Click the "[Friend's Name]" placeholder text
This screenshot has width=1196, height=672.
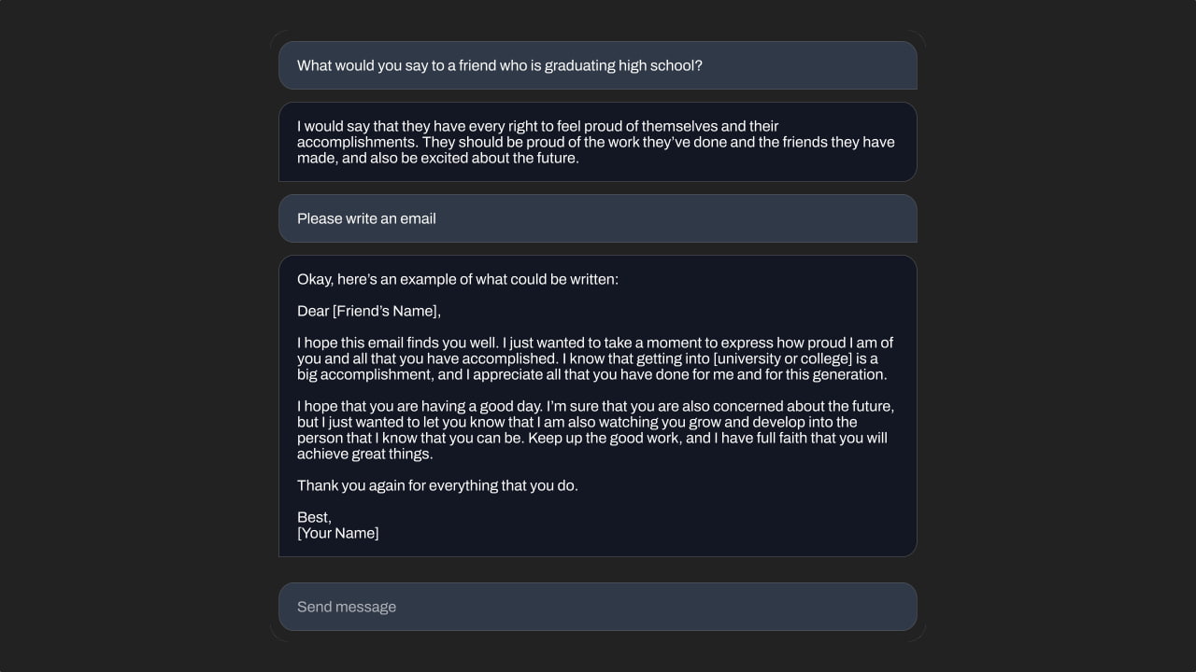(x=386, y=311)
